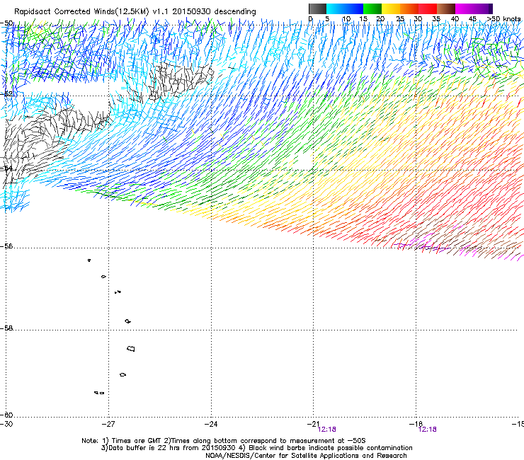The height and width of the screenshot is (460, 524).
Task: Pick the green 15-20 knots legend swatch
Action: [372, 8]
